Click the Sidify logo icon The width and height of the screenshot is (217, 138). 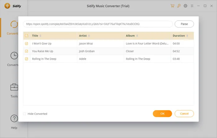click(x=6, y=6)
